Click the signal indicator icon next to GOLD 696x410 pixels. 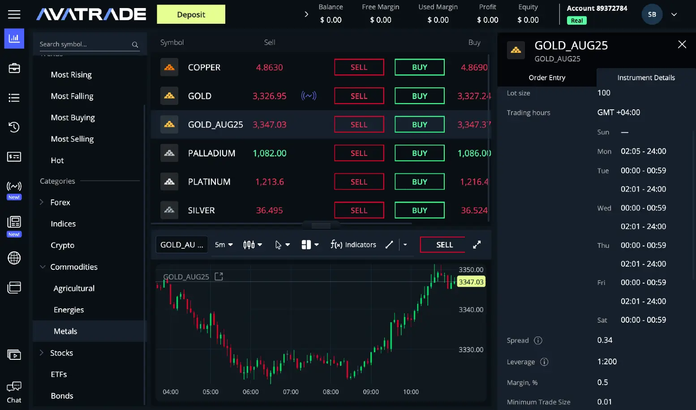(x=309, y=95)
